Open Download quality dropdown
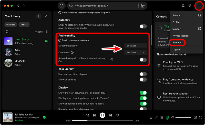This screenshot has height=125, width=205. (x=135, y=52)
